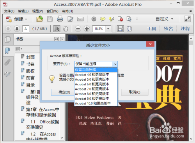Go to next page with down arrow
The height and width of the screenshot is (143, 195).
coord(17,28)
